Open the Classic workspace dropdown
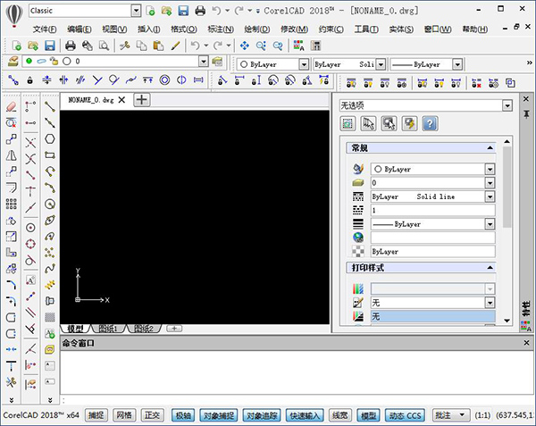 [136, 11]
